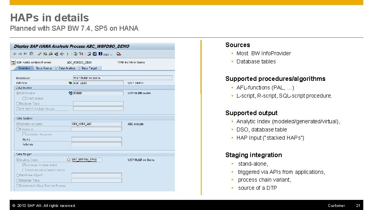This screenshot has width=373, height=210.
Task: Click the clock toolbar icon
Action: pyautogui.click(x=75, y=54)
